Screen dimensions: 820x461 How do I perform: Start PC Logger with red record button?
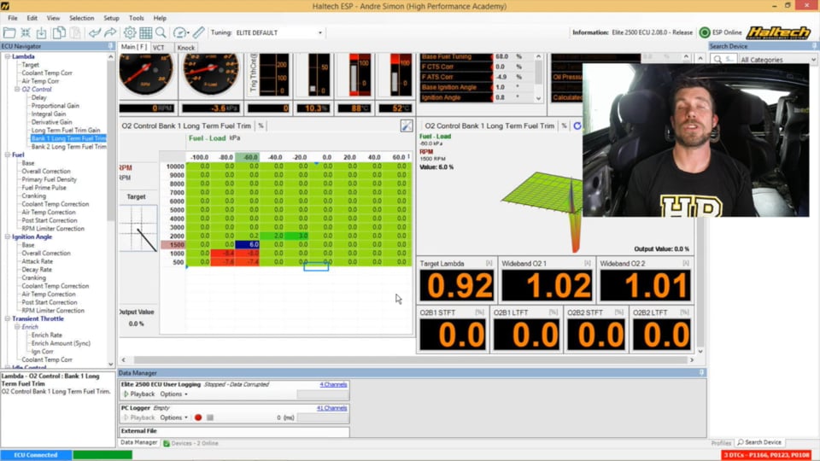click(198, 417)
